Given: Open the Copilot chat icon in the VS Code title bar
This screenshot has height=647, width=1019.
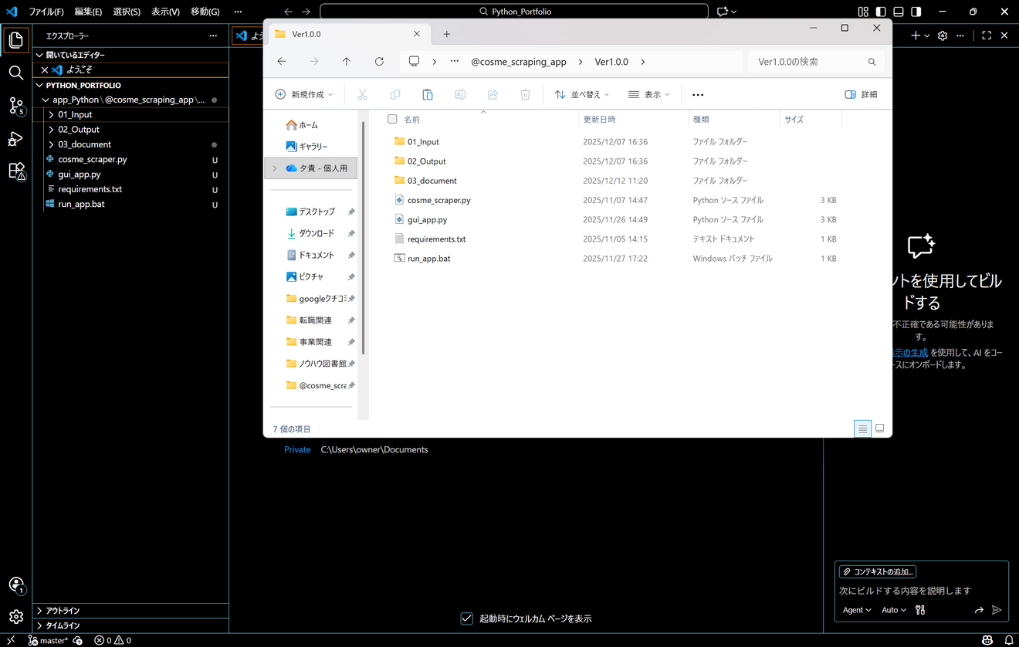Looking at the screenshot, I should (723, 12).
